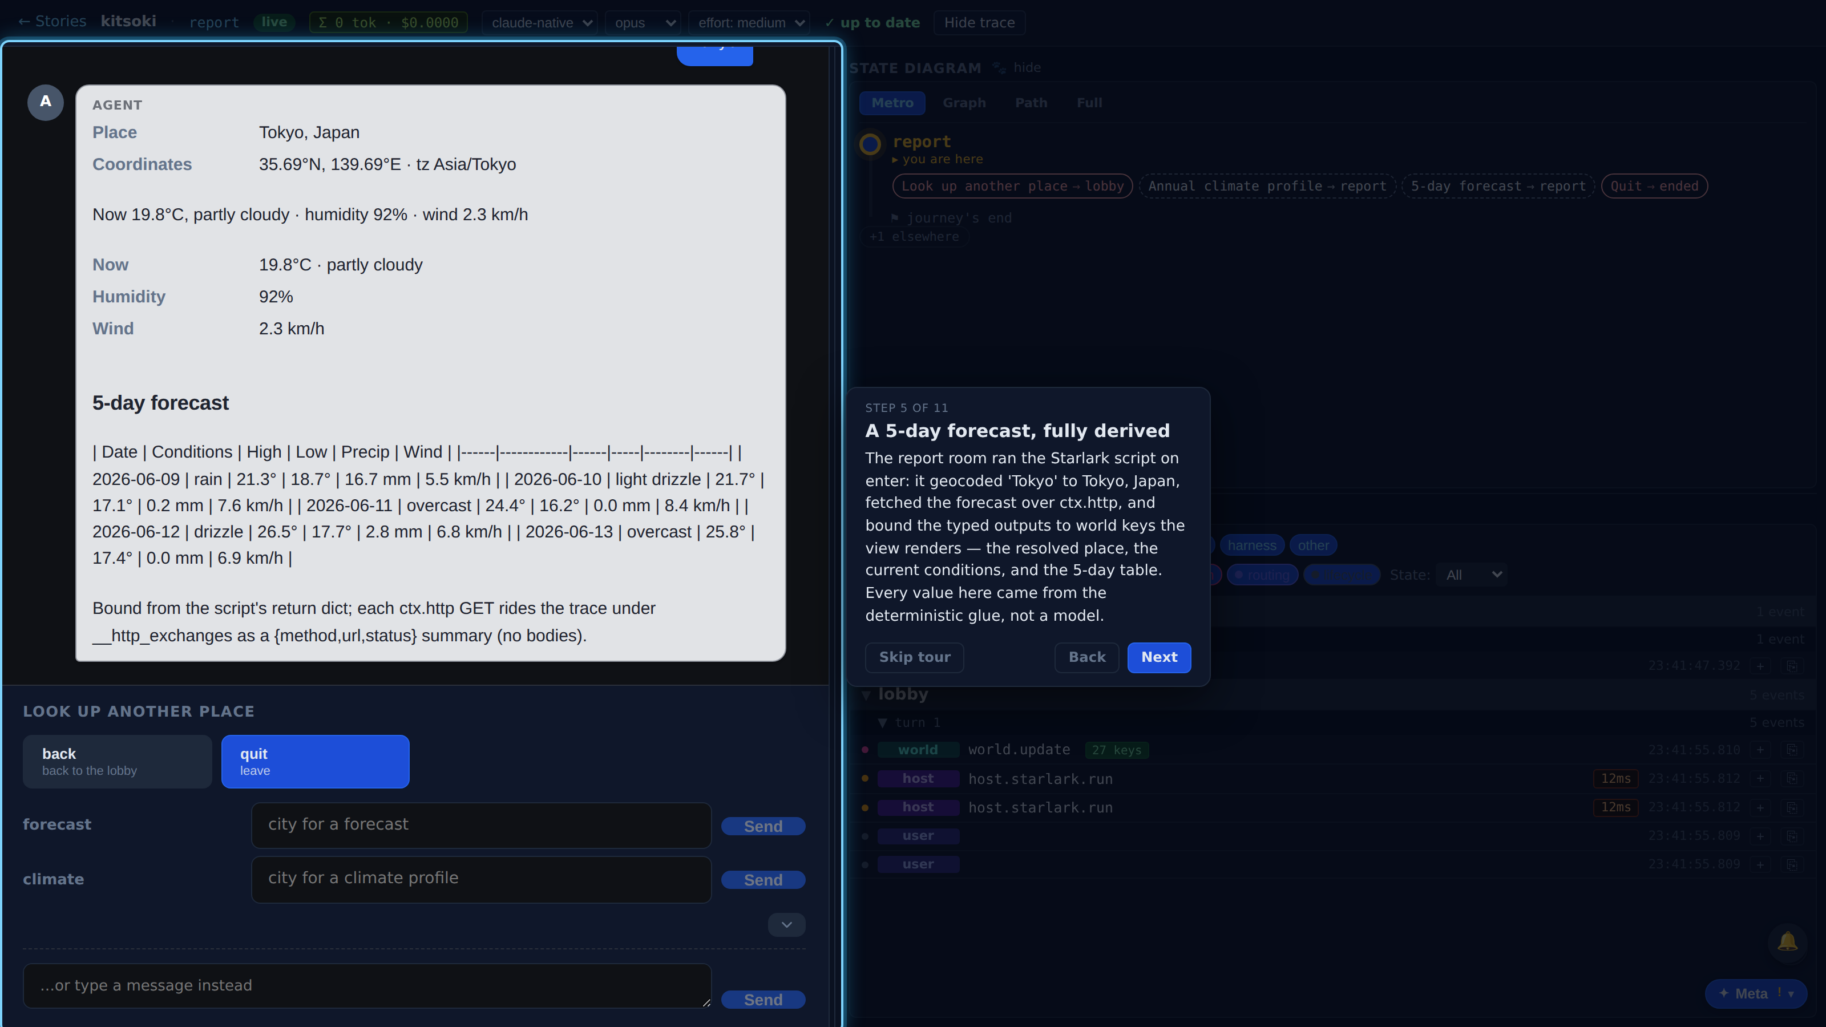Open the claude-native provider dropdown
Image resolution: width=1826 pixels, height=1027 pixels.
click(541, 23)
